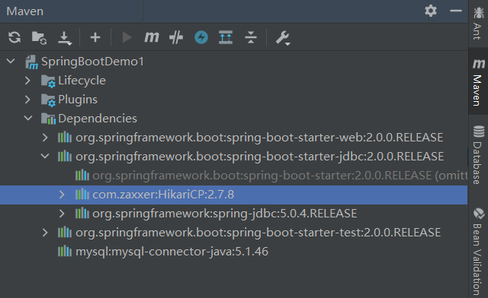Screen dimensions: 488x298
Task: Select mysql-connector-java:5.1.46 row
Action: click(x=234, y=252)
